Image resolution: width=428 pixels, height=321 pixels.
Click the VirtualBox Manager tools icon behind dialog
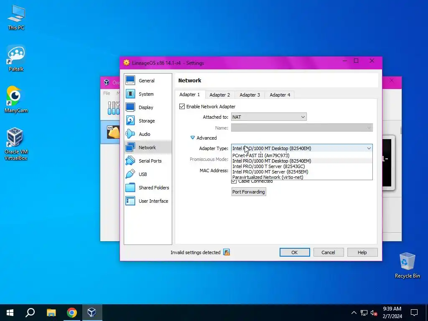(114, 108)
